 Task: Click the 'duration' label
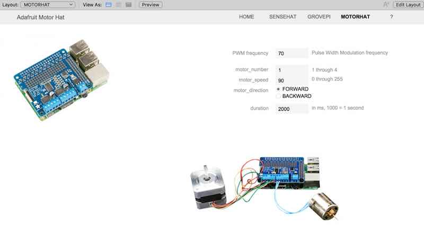(x=259, y=108)
